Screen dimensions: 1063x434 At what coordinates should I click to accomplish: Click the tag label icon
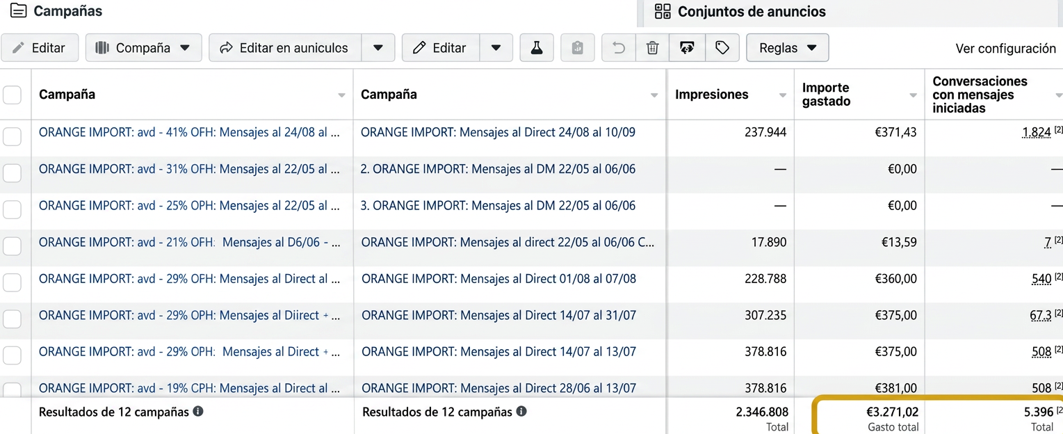pyautogui.click(x=722, y=48)
